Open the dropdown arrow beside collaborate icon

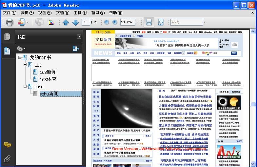point(28,22)
